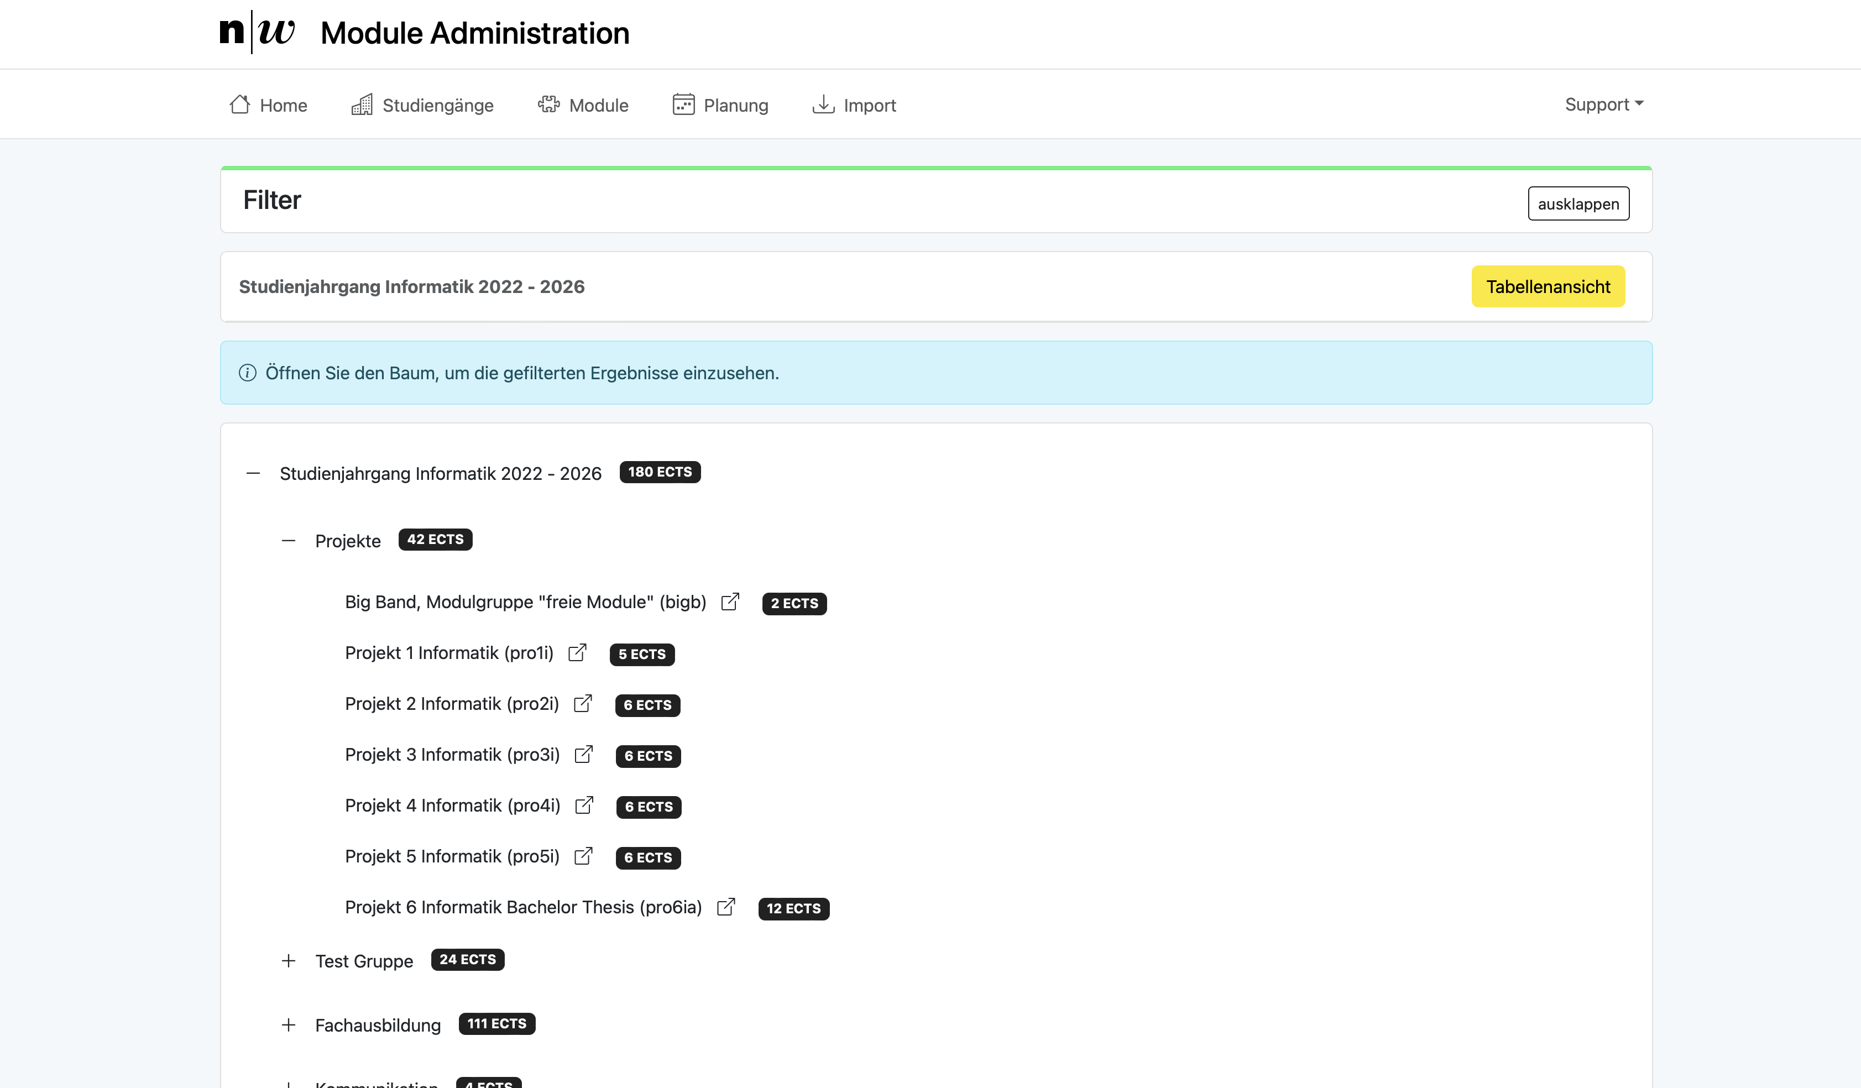The image size is (1861, 1088).
Task: Click the 12 ECTS badge
Action: [794, 908]
